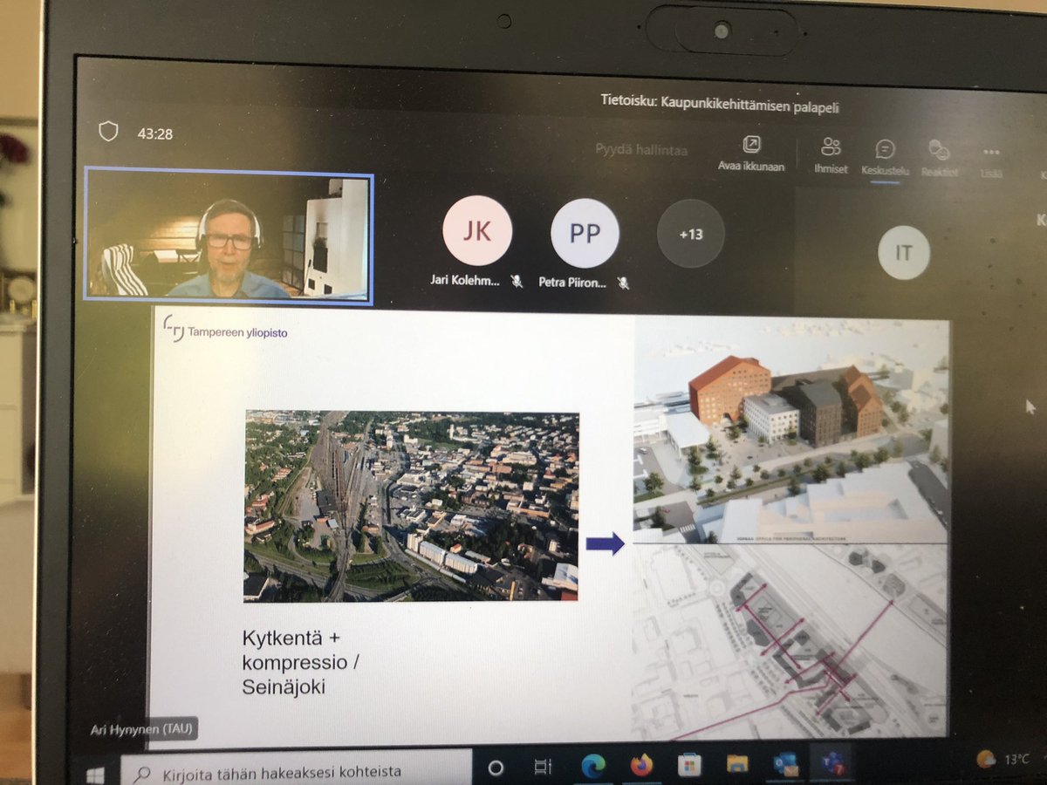
Task: Open the Reaktiot reactions menu
Action: coord(939,160)
